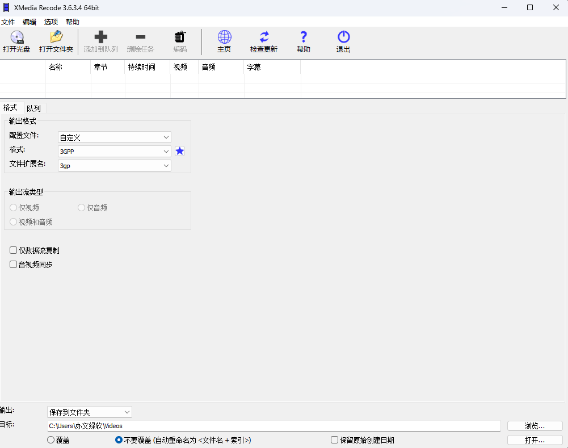568x448 pixels.
Task: Open the 选项 menu
Action: pos(51,22)
